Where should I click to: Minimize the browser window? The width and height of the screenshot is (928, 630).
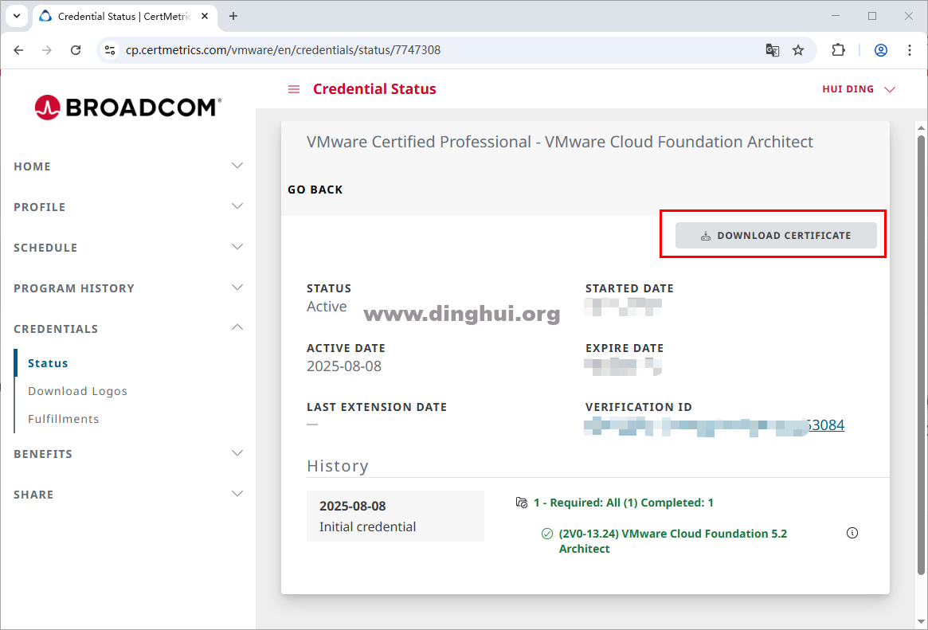(x=836, y=16)
